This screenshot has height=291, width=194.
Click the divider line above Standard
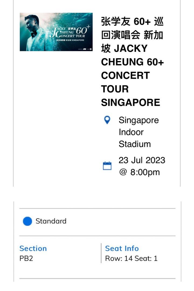[97, 208]
